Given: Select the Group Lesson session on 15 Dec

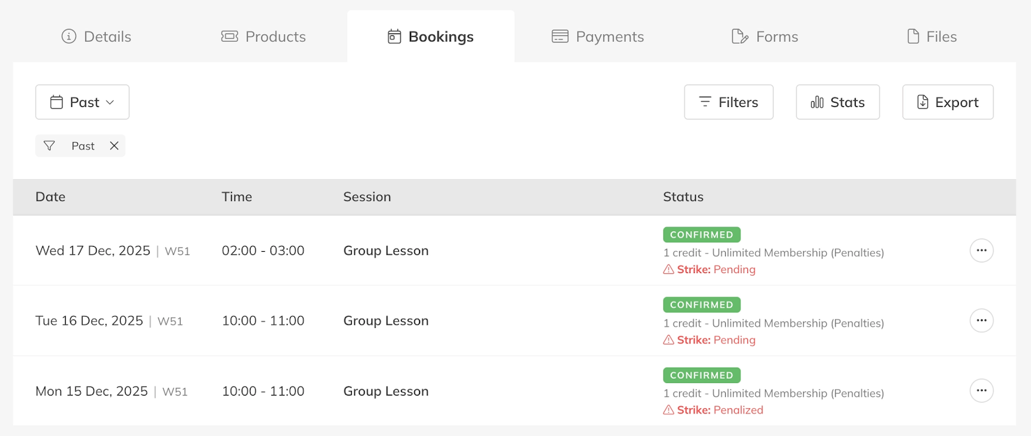Looking at the screenshot, I should (386, 392).
